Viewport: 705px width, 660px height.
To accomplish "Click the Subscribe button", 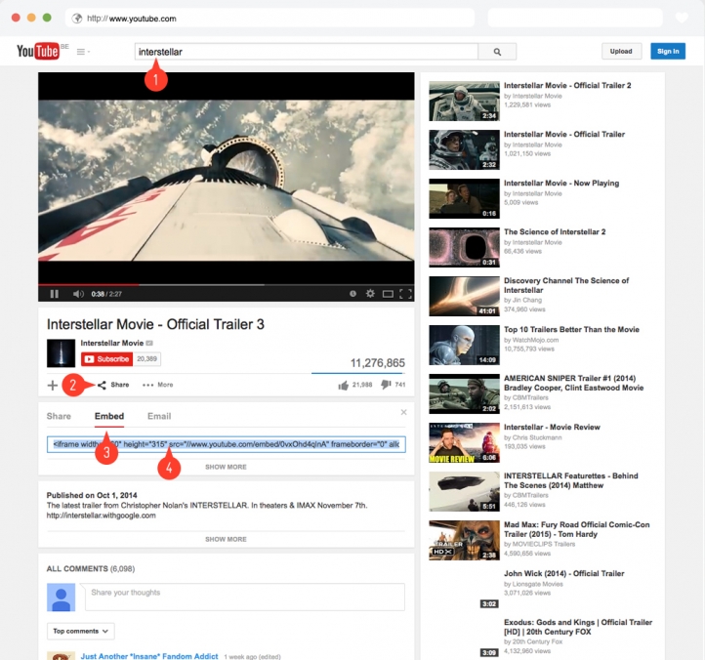I will [107, 358].
